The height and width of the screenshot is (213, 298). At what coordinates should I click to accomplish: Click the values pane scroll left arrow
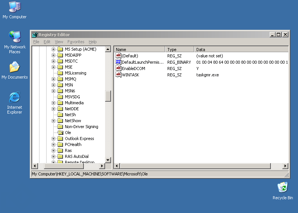[117, 166]
